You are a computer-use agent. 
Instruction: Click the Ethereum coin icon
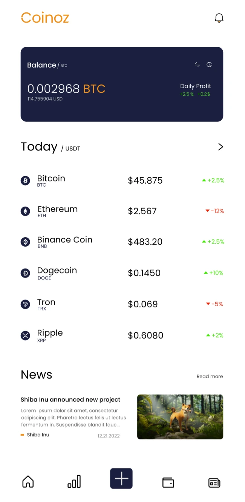25,211
